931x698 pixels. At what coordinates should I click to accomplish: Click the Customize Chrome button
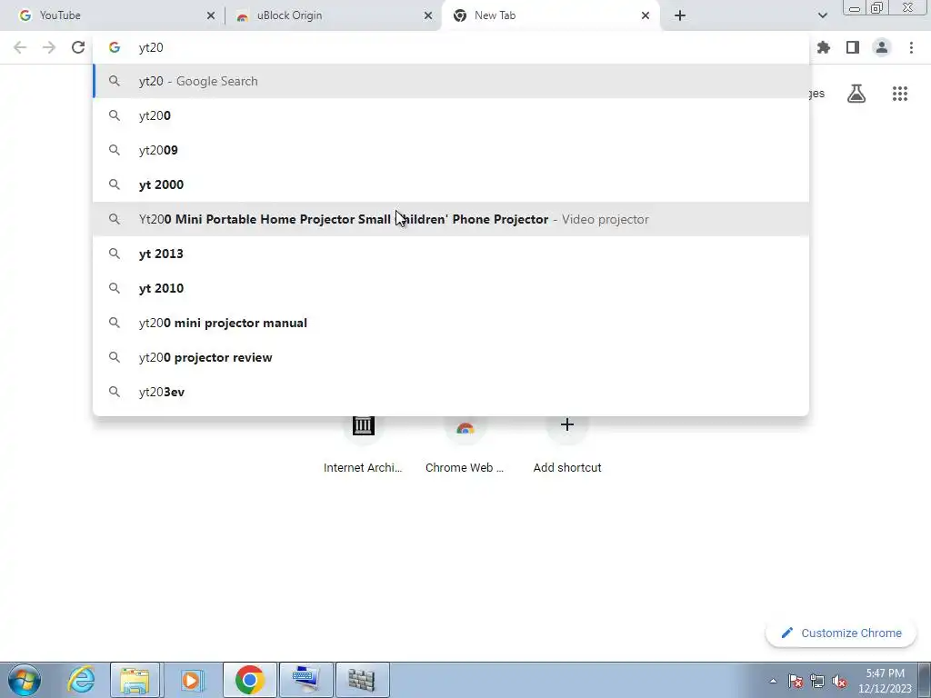pos(841,633)
